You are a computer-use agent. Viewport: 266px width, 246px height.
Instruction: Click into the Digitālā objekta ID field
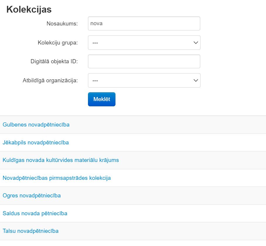tap(144, 61)
